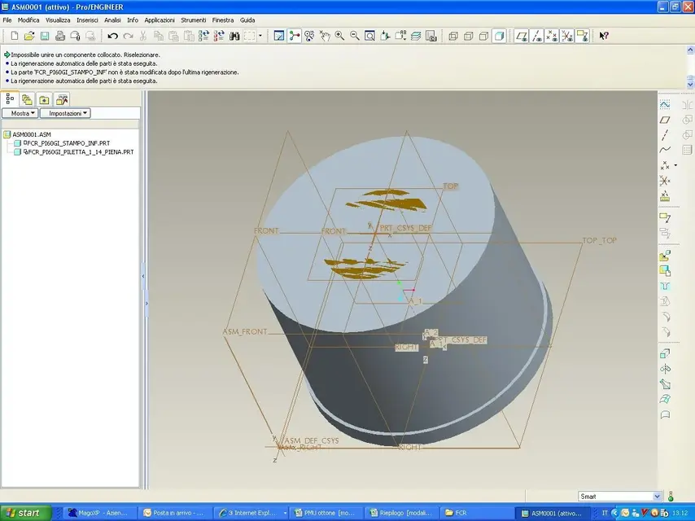This screenshot has height=521, width=695.
Task: Click the context help arrow icon
Action: (x=604, y=36)
